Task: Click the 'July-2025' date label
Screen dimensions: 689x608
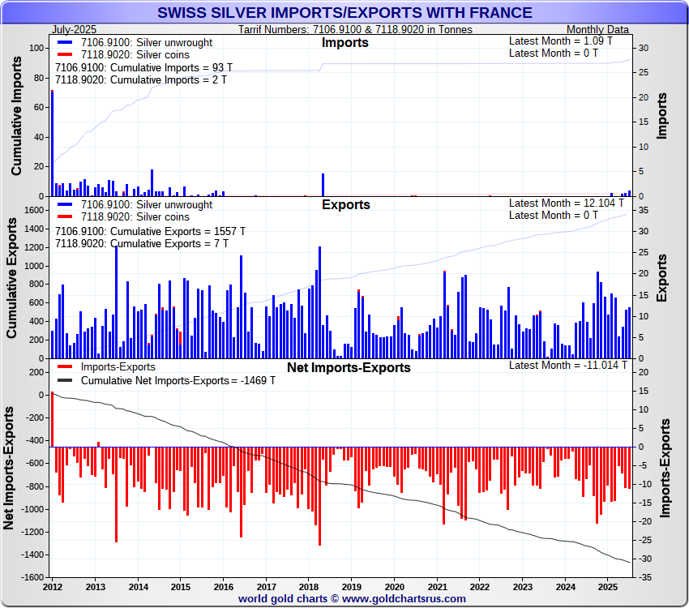Action: 74,29
